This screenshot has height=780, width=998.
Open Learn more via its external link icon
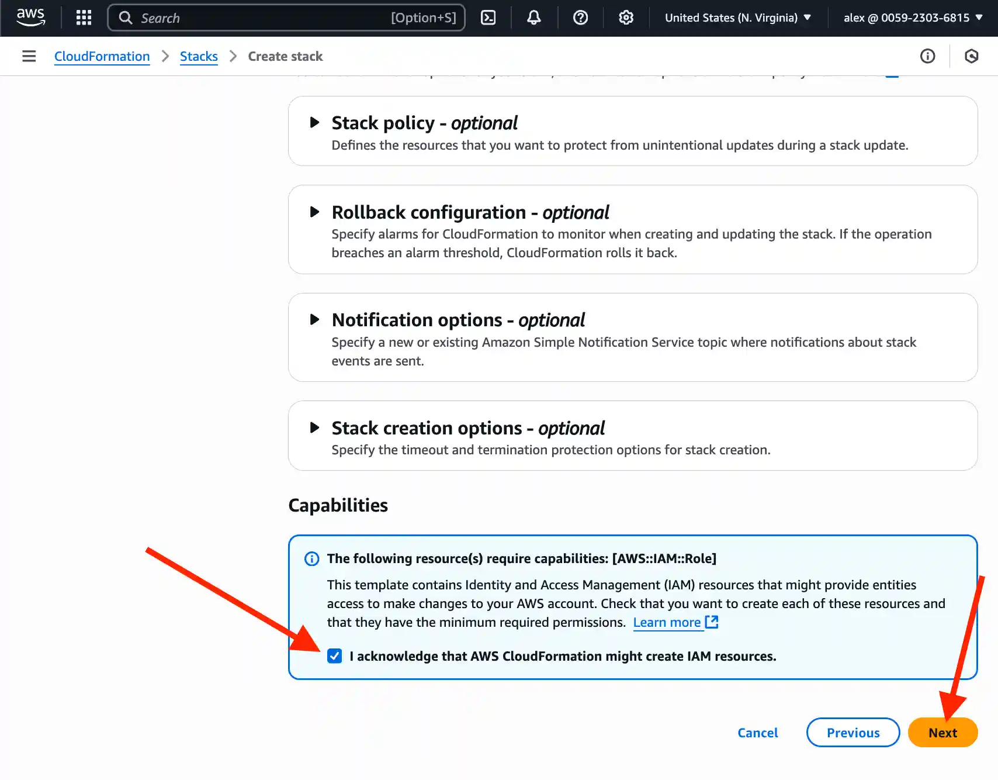pyautogui.click(x=712, y=622)
